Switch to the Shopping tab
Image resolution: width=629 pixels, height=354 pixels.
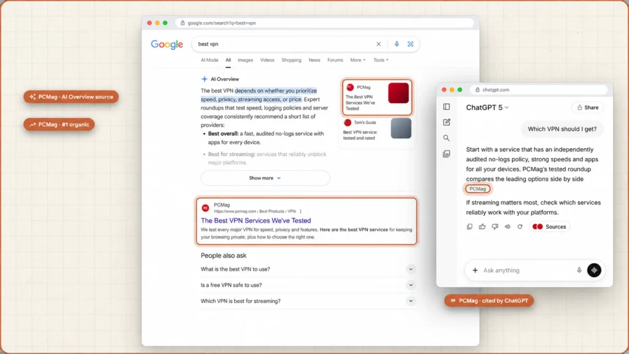click(x=291, y=60)
